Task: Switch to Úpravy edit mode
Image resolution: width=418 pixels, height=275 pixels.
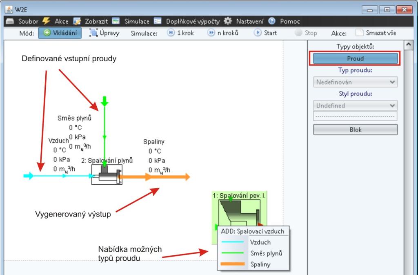Action: tap(104, 33)
